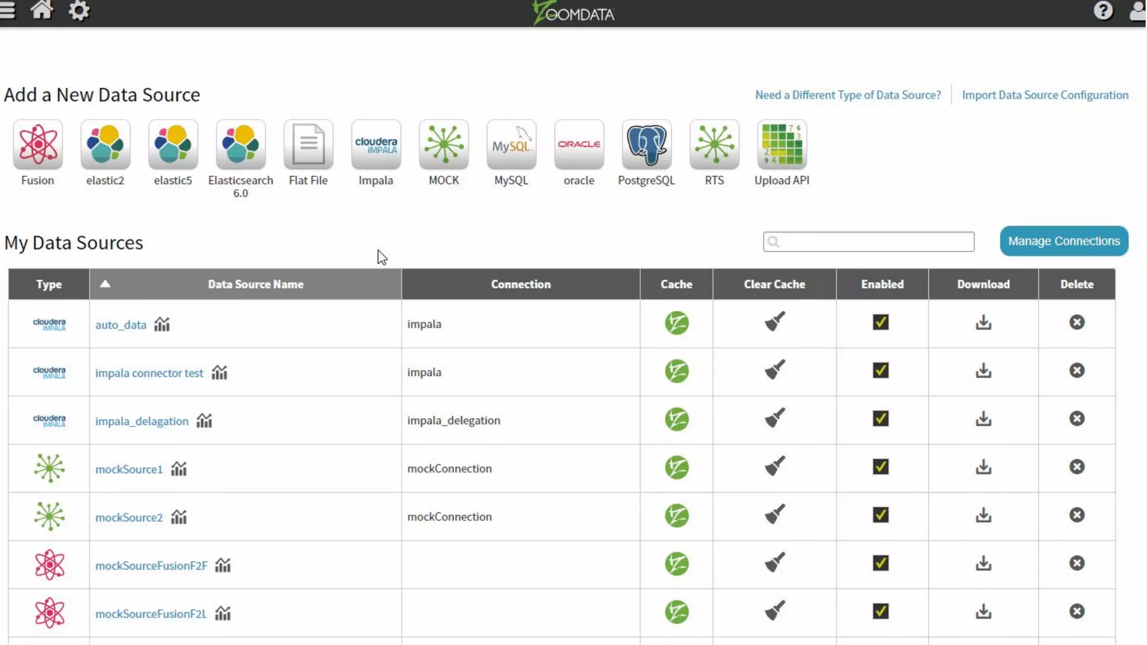The height and width of the screenshot is (645, 1147).
Task: Delete the impala_delegation data source
Action: click(1076, 419)
